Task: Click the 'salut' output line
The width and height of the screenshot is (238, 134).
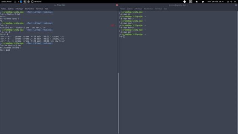Action: [x=3, y=16]
